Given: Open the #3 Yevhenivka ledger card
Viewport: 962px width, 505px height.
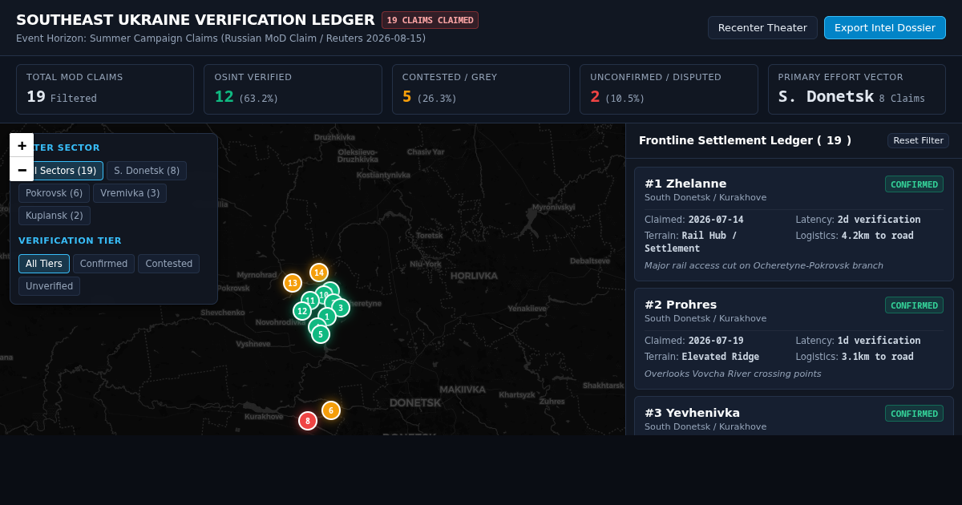Looking at the screenshot, I should (794, 416).
